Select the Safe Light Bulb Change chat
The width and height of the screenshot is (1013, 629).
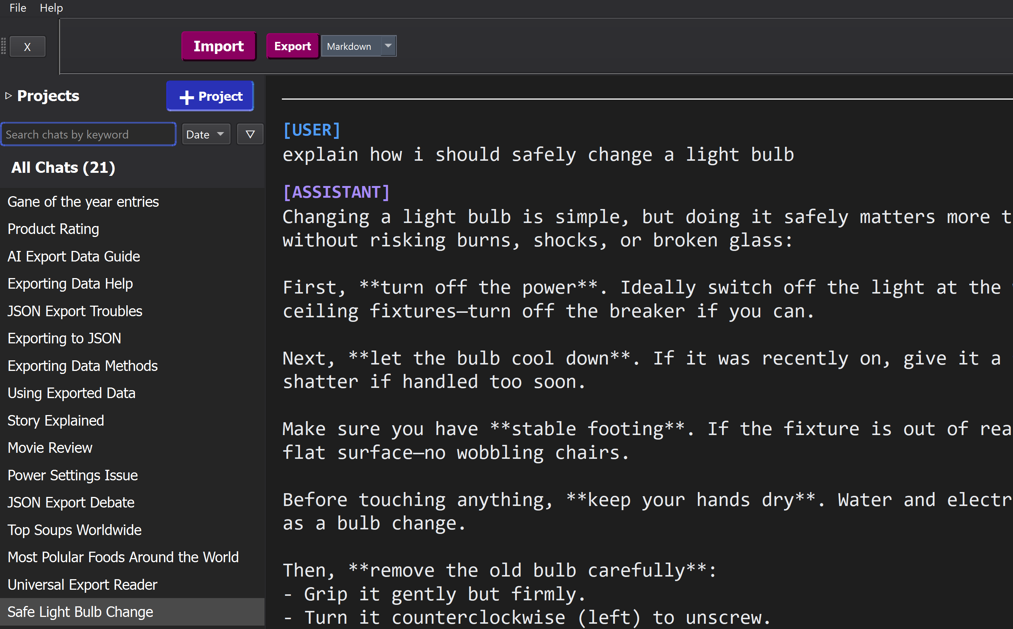[x=133, y=612]
